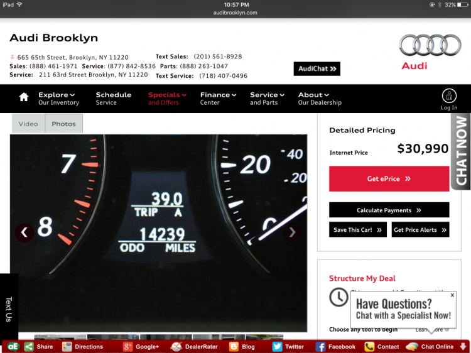The width and height of the screenshot is (471, 353).
Task: Click the $30,990 Internet Price
Action: click(x=423, y=148)
